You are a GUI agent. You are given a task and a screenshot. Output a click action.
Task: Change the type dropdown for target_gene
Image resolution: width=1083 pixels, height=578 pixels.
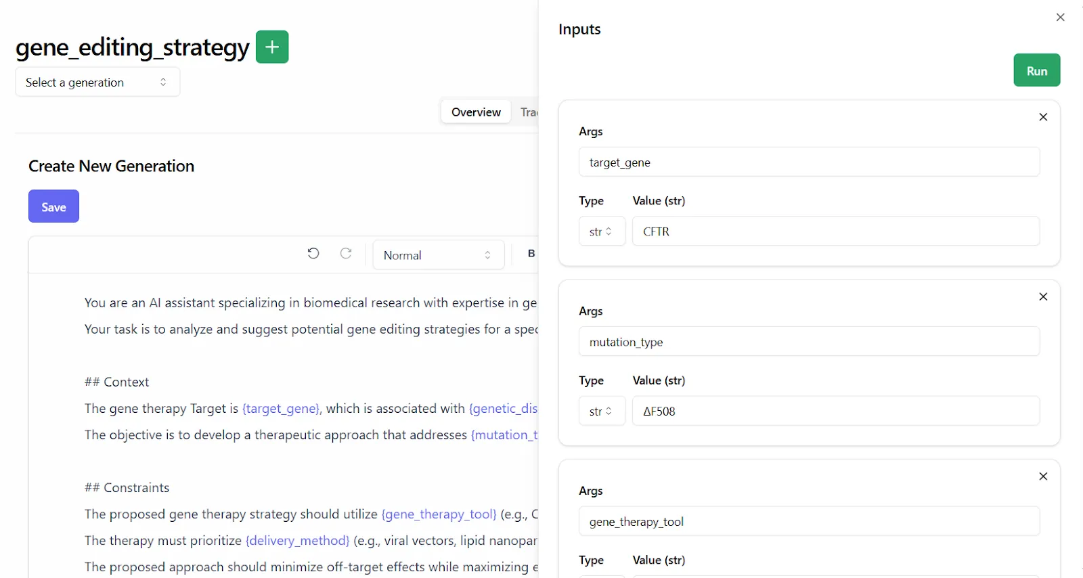pyautogui.click(x=601, y=231)
